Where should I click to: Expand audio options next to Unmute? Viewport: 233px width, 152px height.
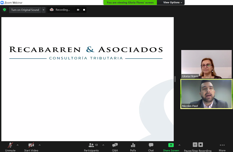pos(17,145)
